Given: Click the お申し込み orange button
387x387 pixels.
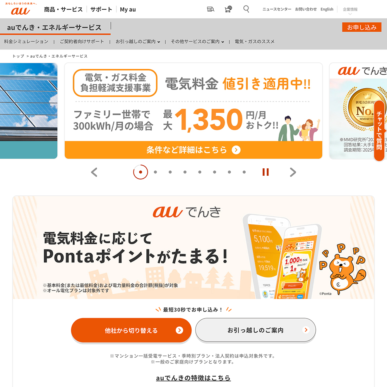Looking at the screenshot, I should [361, 27].
